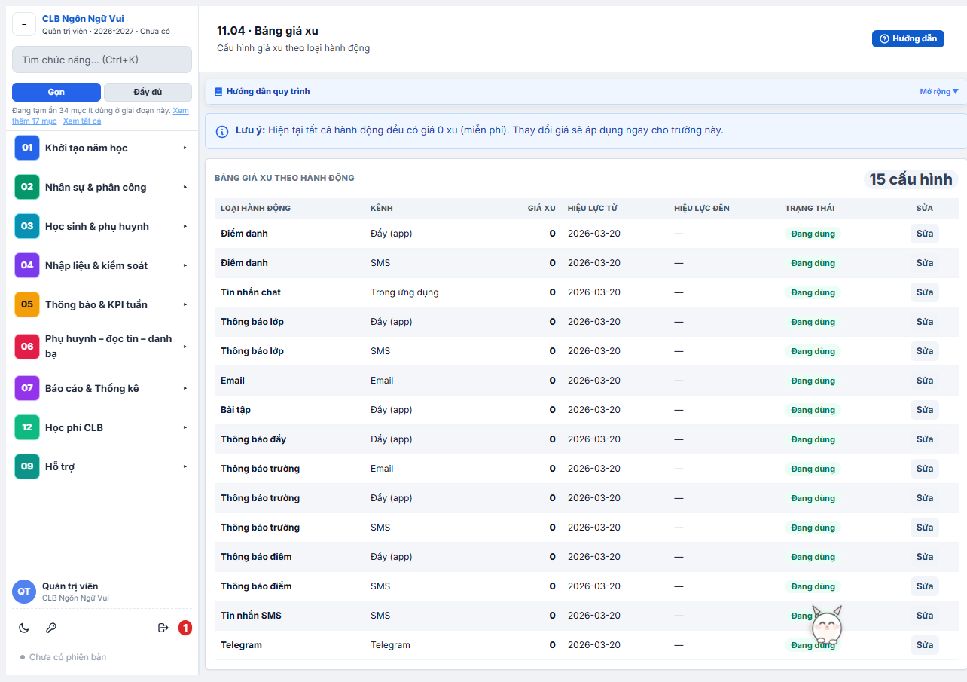Switch sidebar to Đầy đủ mode
The image size is (967, 682).
(148, 92)
